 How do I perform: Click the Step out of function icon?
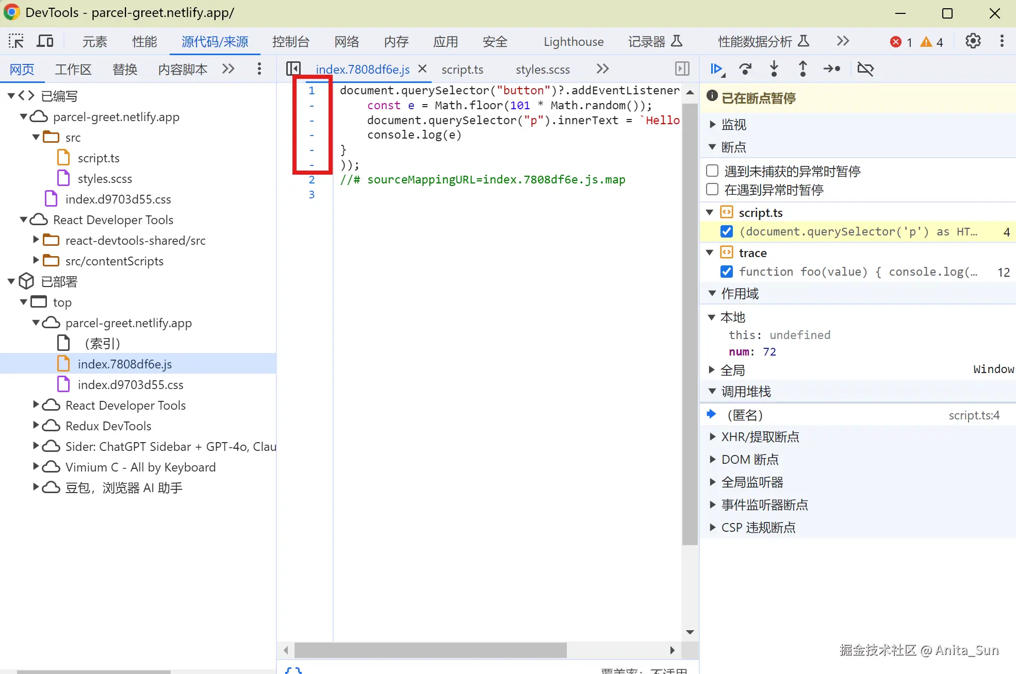[x=802, y=69]
